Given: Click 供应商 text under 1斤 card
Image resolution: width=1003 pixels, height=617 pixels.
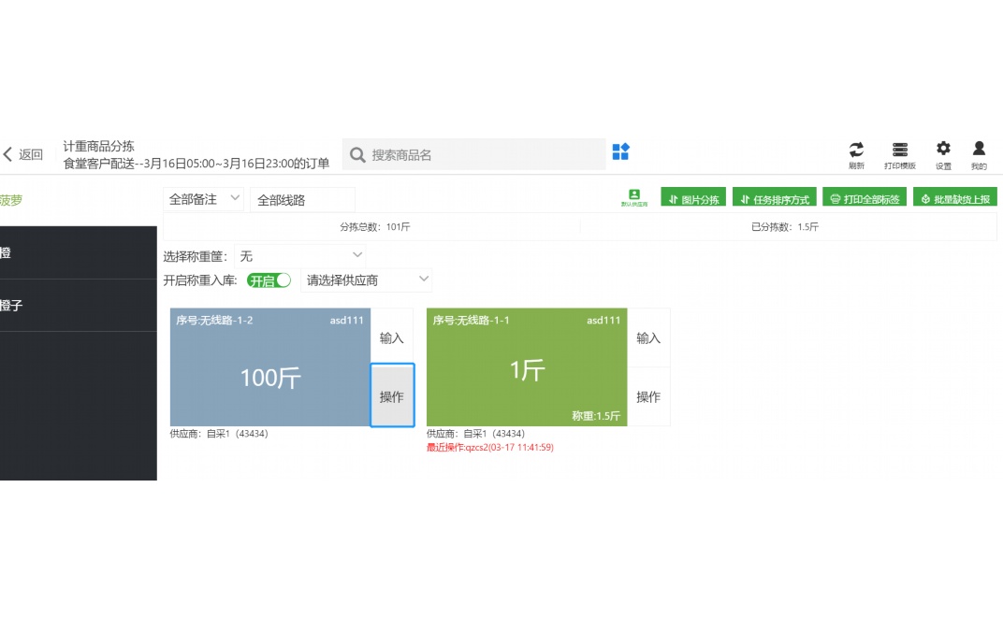Looking at the screenshot, I should [475, 434].
